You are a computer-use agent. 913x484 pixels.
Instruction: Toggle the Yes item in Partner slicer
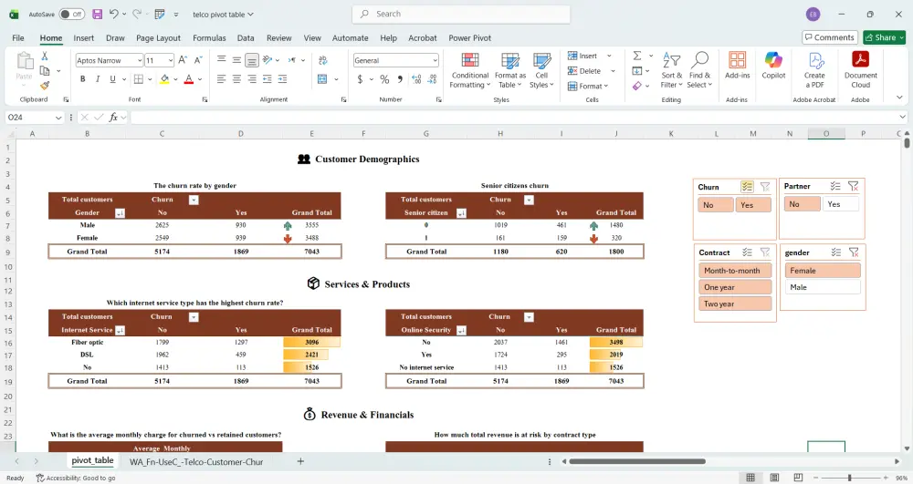click(841, 204)
